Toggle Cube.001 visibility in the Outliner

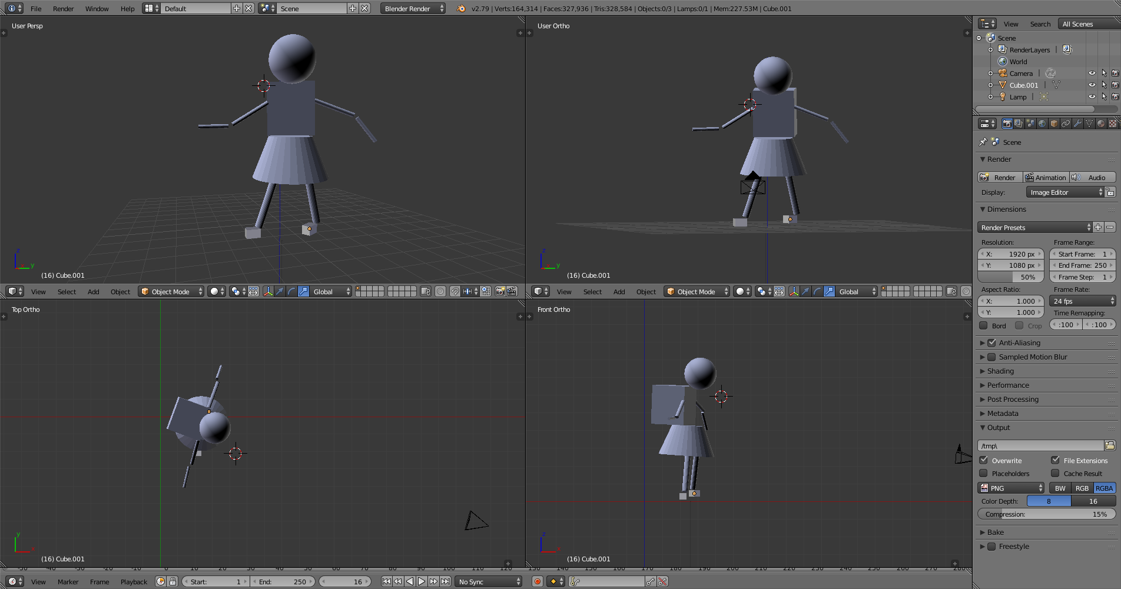pos(1092,85)
